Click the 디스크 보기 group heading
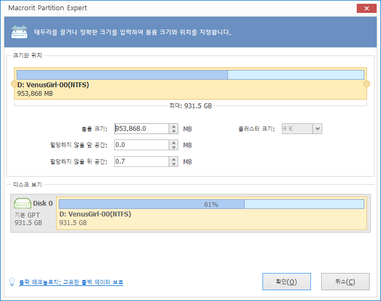 27,185
